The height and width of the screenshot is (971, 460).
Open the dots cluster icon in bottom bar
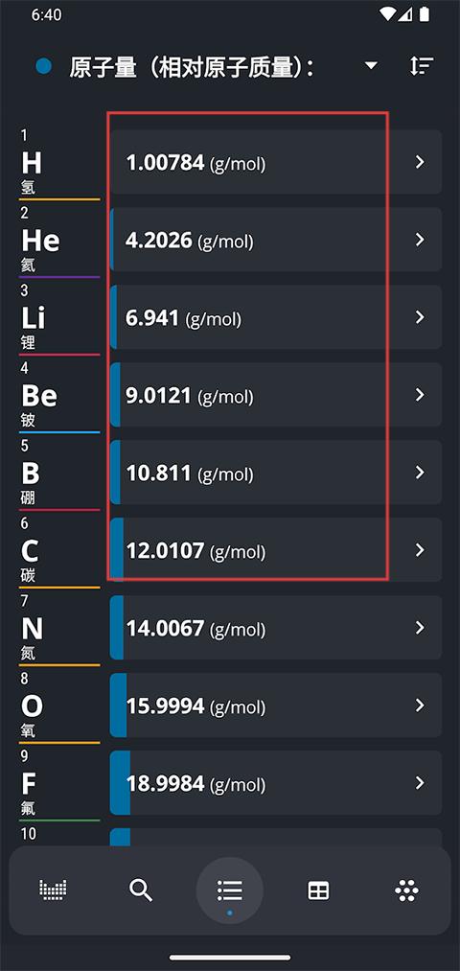pos(406,890)
